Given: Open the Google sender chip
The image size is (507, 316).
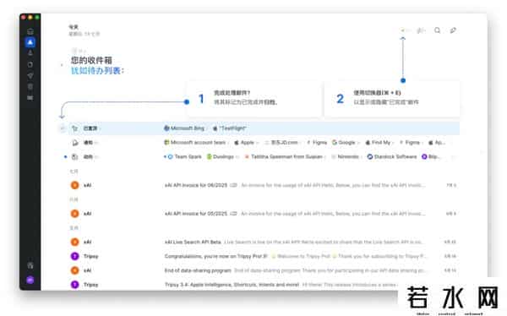Looking at the screenshot, I should click(x=344, y=143).
